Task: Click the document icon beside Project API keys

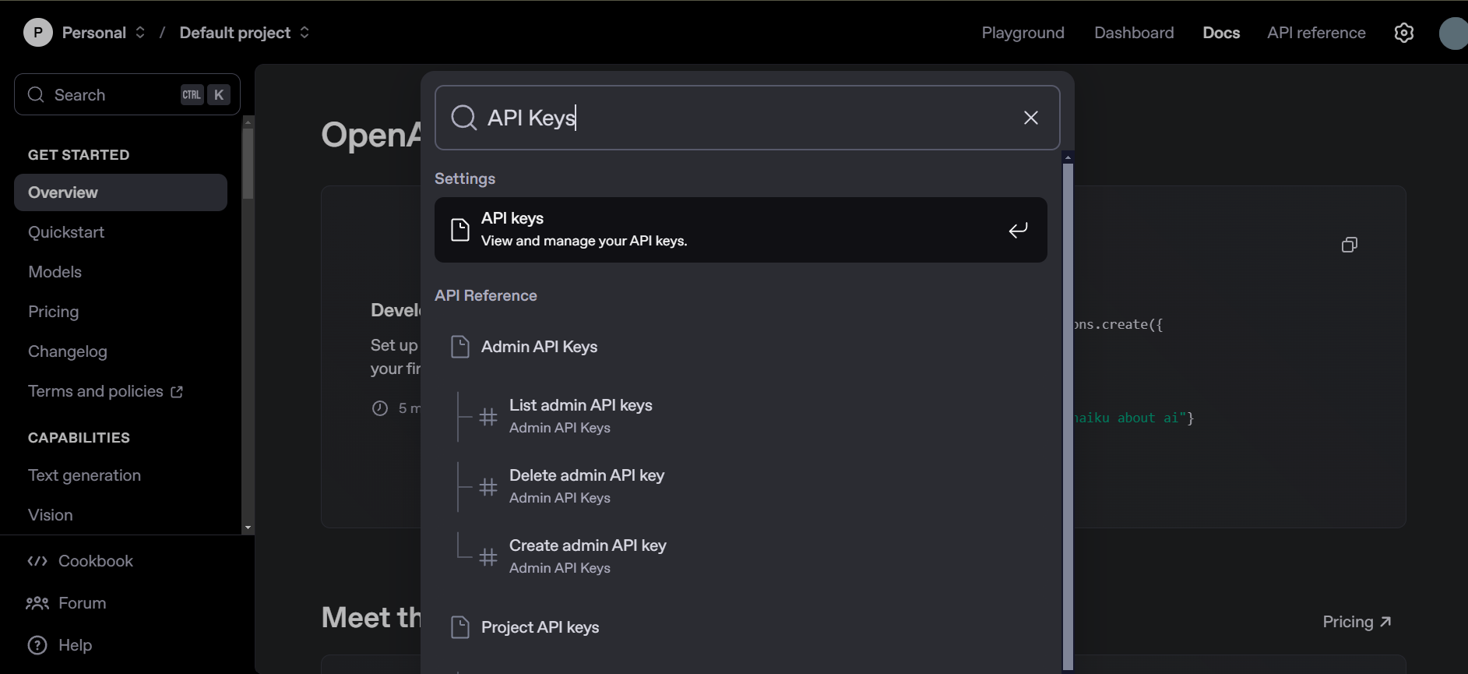Action: [x=460, y=627]
